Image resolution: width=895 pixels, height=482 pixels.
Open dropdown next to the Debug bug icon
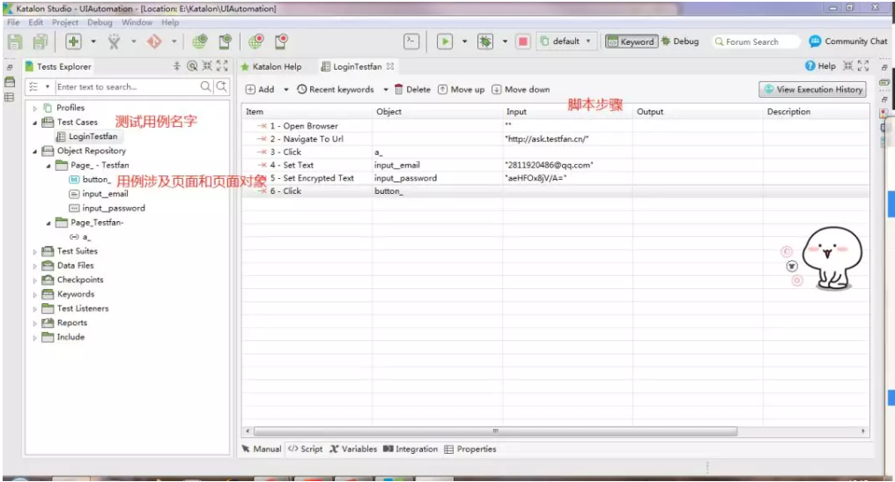coord(505,41)
